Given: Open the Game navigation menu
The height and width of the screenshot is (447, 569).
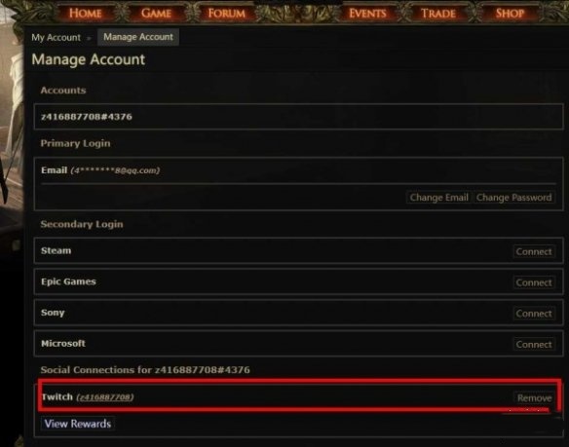Looking at the screenshot, I should coord(156,13).
